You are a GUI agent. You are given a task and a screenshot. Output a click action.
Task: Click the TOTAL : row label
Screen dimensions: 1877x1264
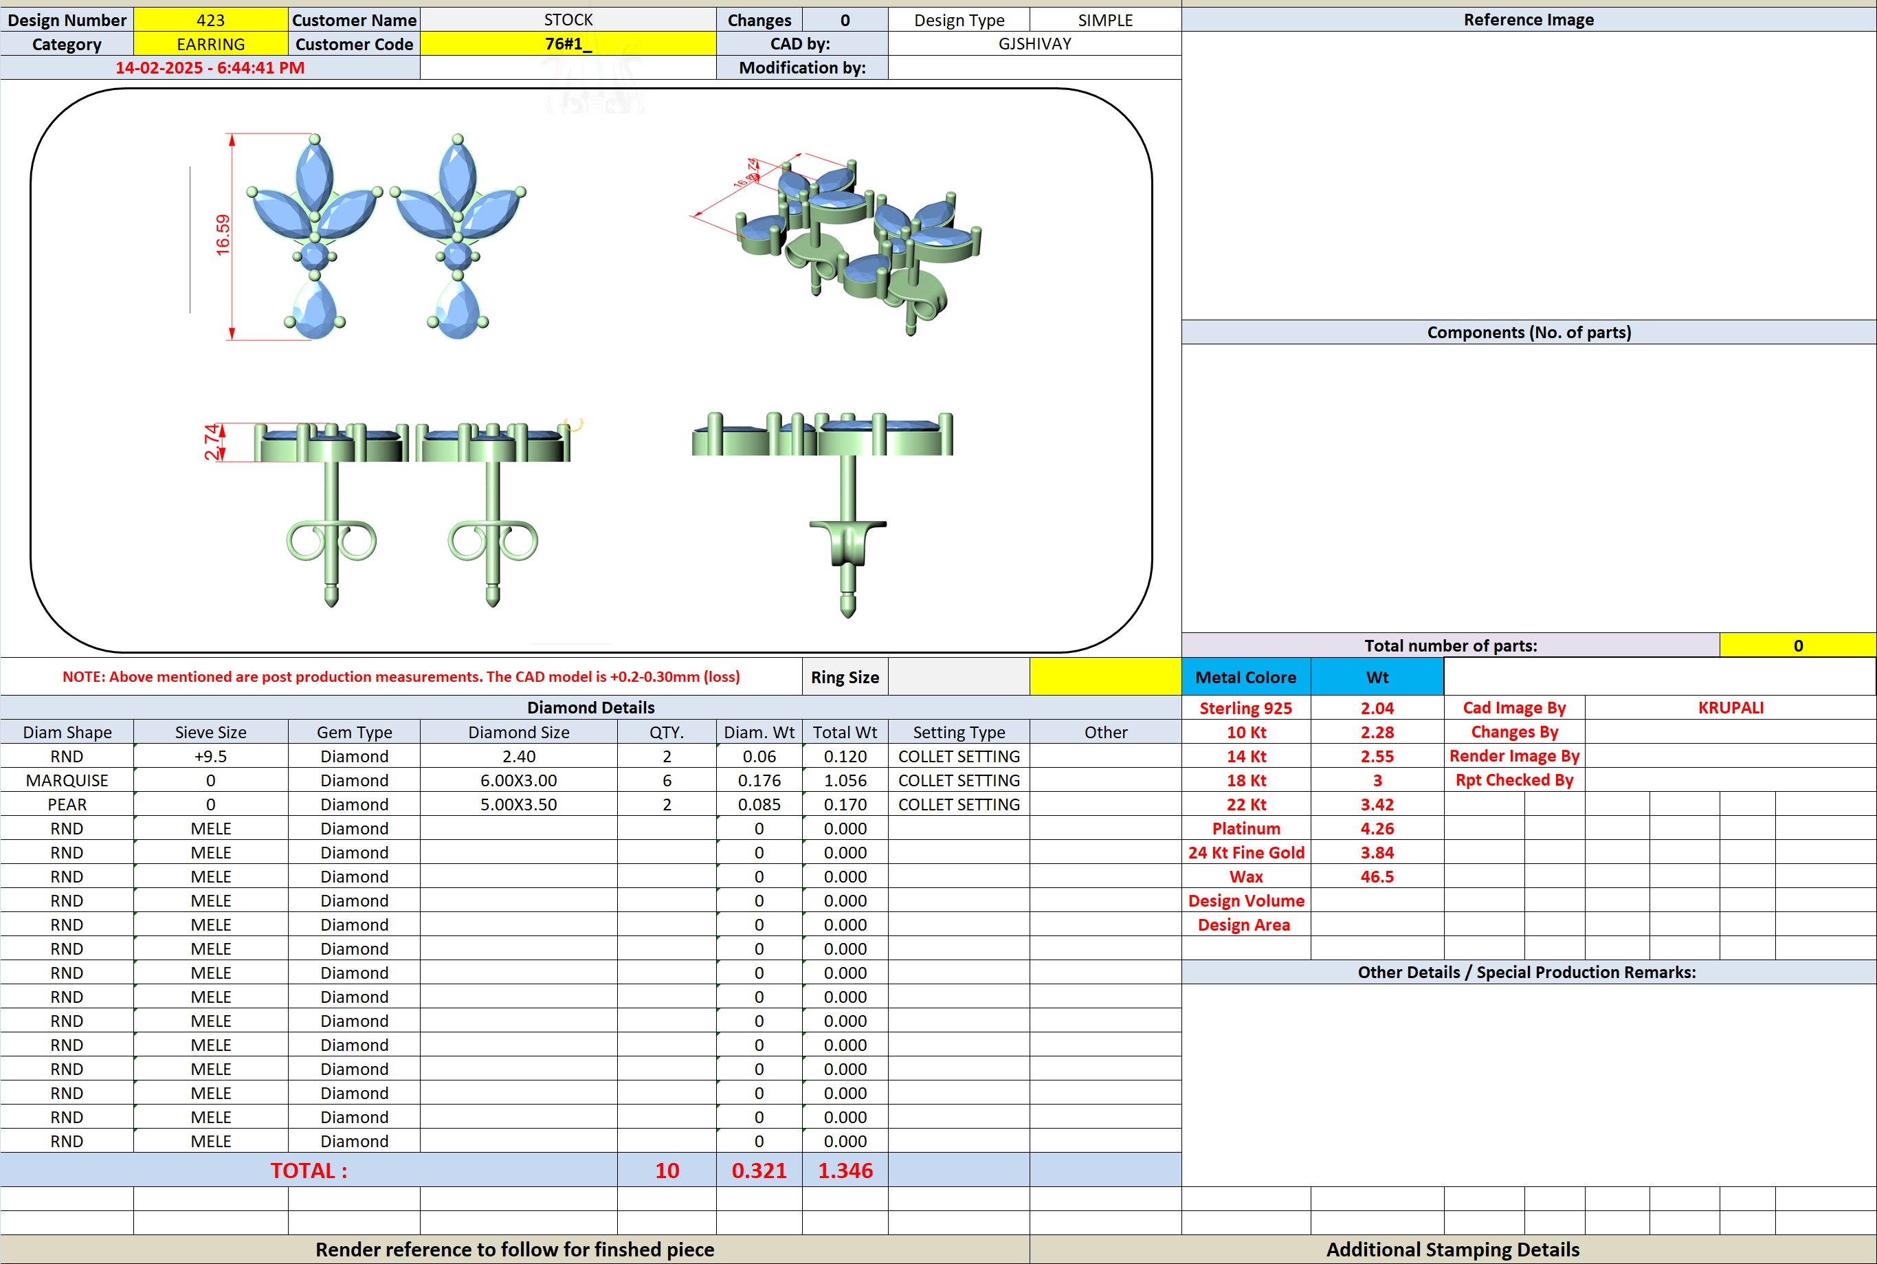click(x=309, y=1170)
